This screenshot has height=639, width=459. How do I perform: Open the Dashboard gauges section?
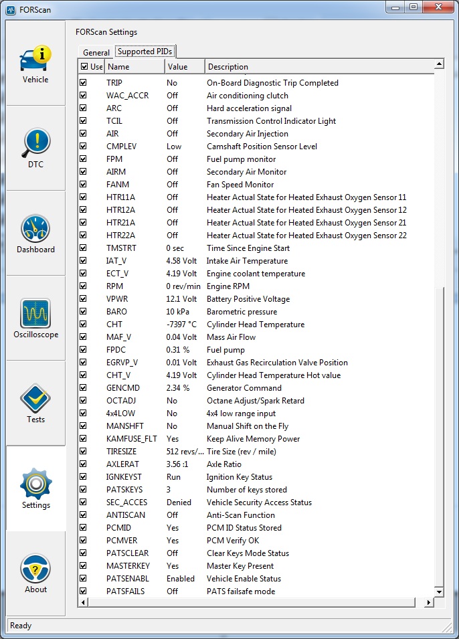[x=35, y=234]
